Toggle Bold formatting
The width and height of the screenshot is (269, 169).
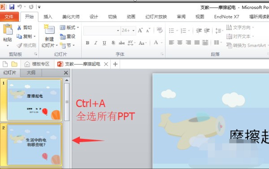pyautogui.click(x=87, y=43)
